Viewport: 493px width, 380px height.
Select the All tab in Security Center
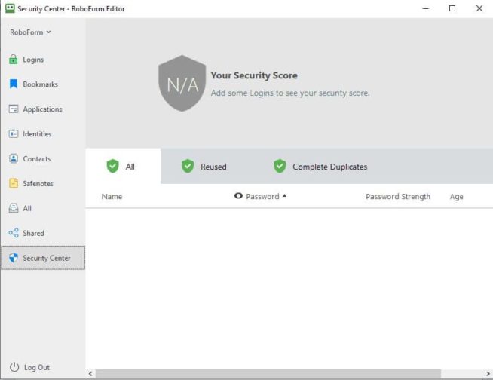point(123,166)
